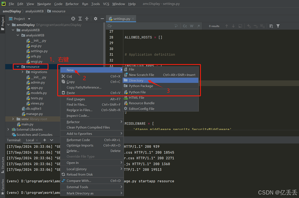The height and width of the screenshot is (198, 299).
Task: Expand the migrations folder
Action: coord(22,72)
